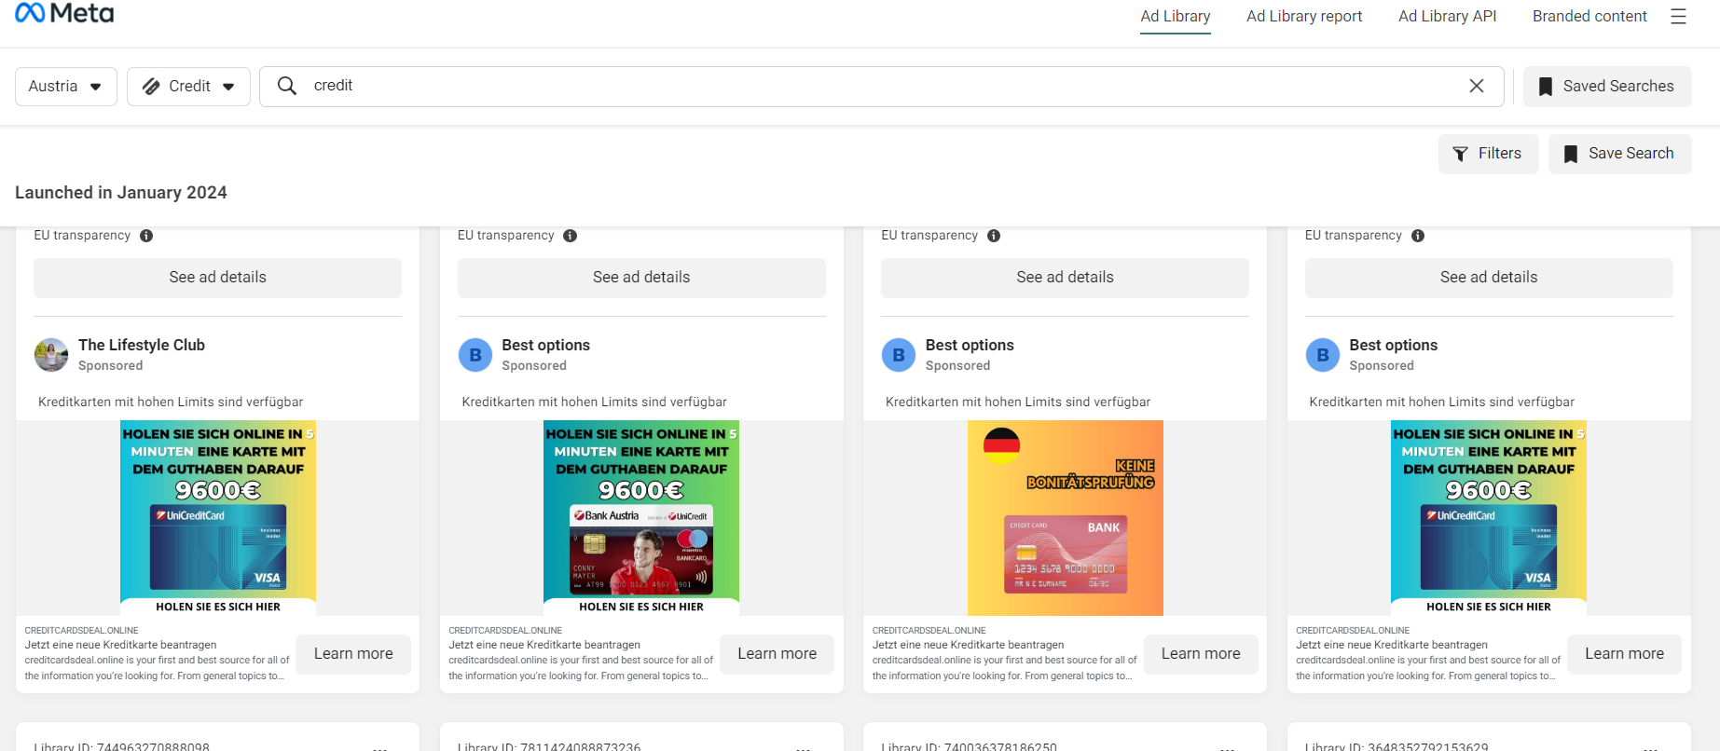The width and height of the screenshot is (1720, 751).
Task: Open the Bank Austria card ad image
Action: (641, 518)
